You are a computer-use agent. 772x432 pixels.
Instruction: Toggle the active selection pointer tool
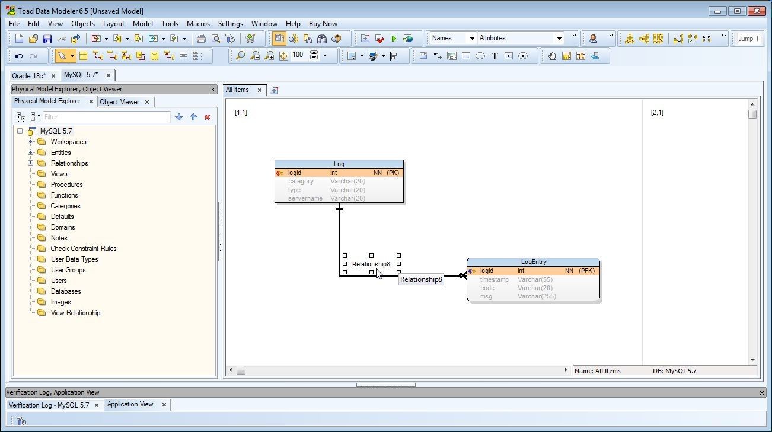(x=62, y=55)
